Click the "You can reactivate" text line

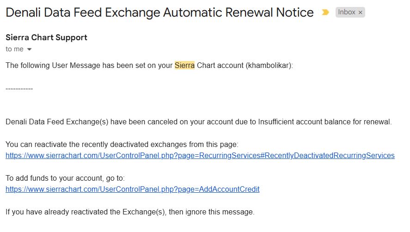(x=122, y=145)
